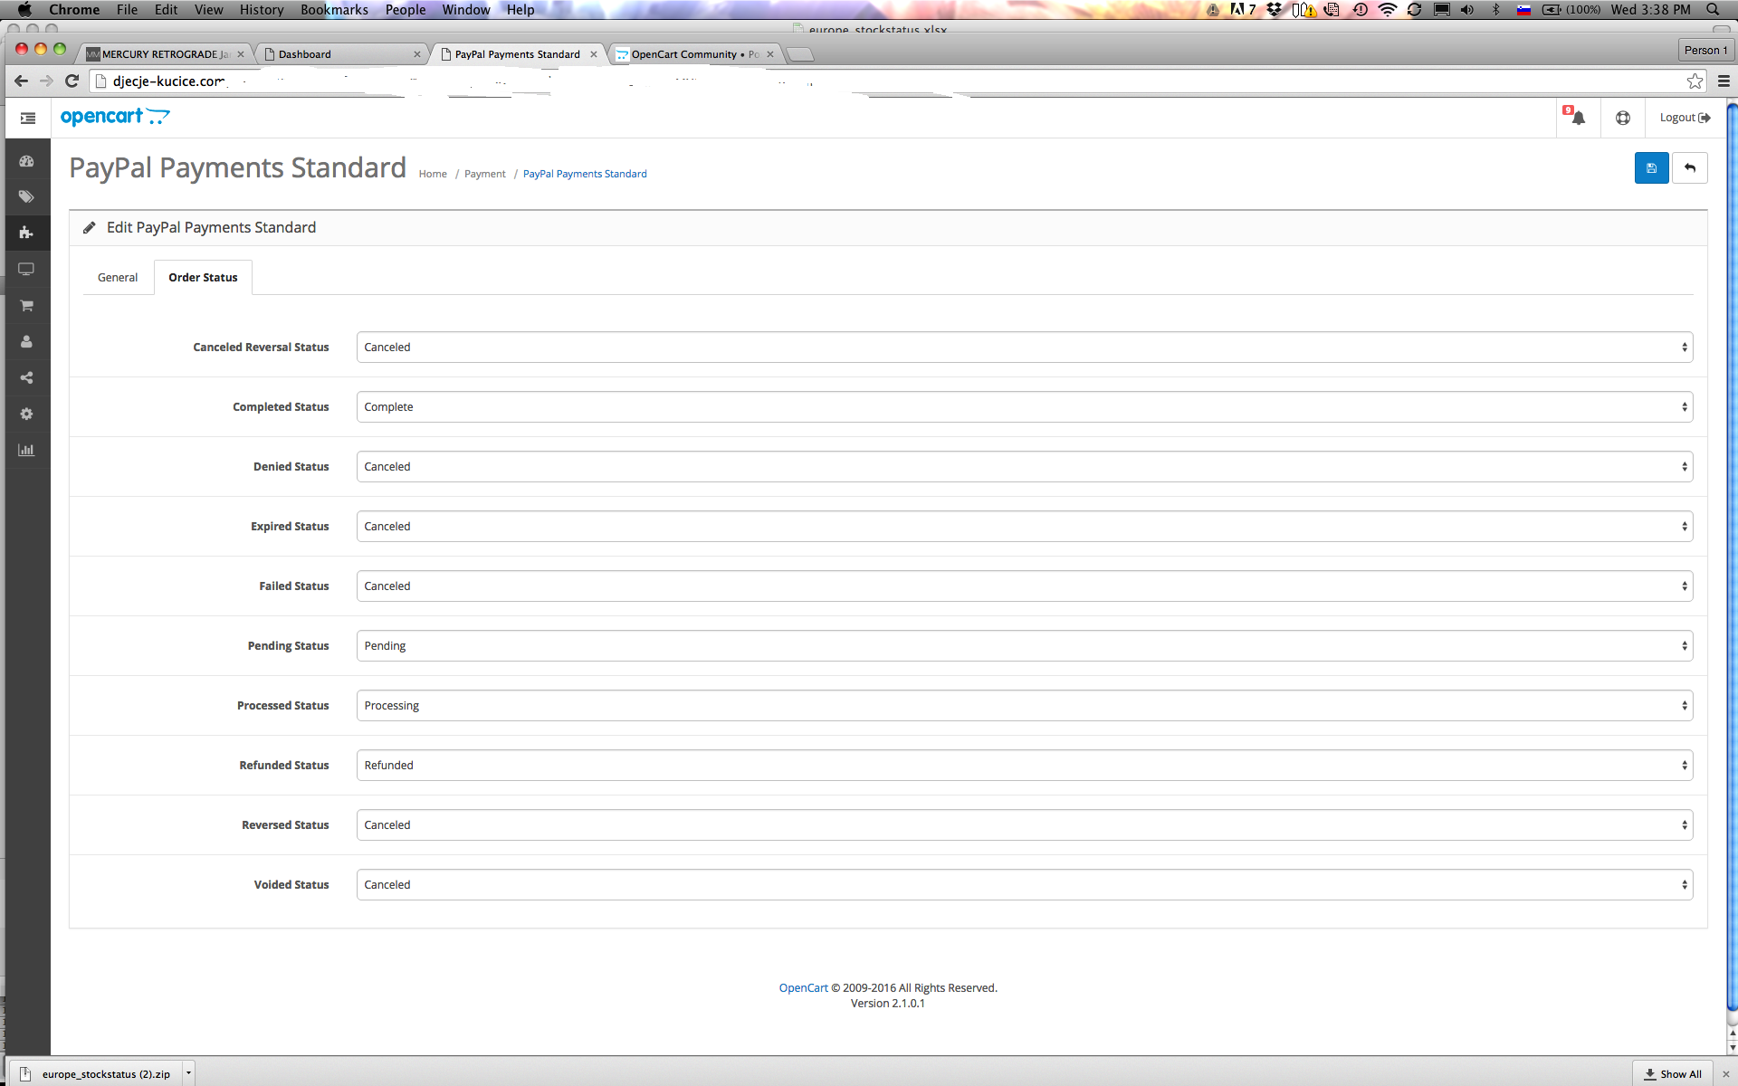Click PayPal Payments Standard breadcrumb link
Viewport: 1738px width, 1086px height.
tap(585, 174)
